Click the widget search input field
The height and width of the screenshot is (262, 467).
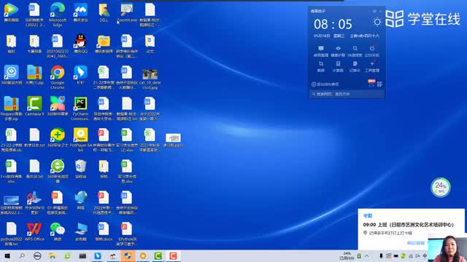click(347, 94)
